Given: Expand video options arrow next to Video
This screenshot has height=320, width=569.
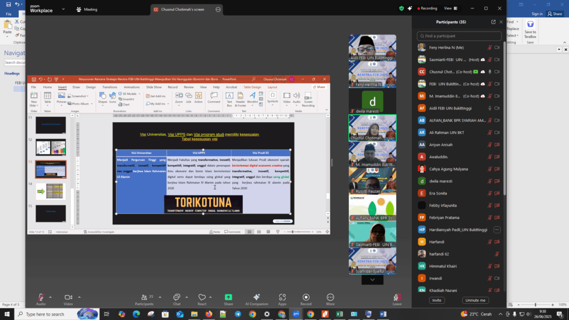Looking at the screenshot, I should [79, 297].
